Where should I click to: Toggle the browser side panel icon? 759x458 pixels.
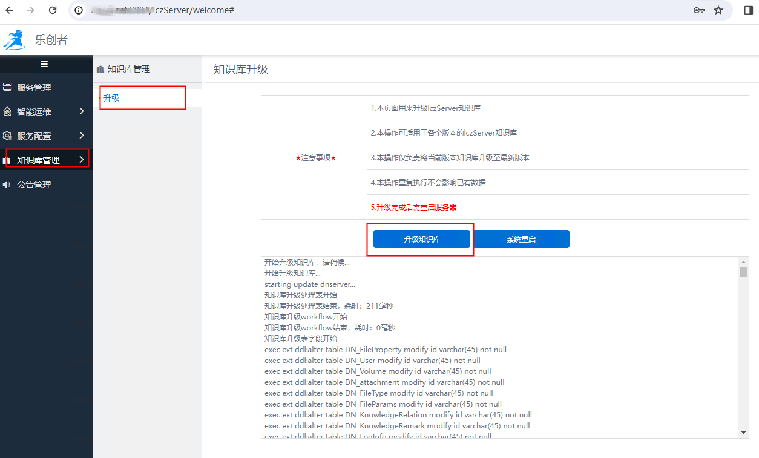coord(748,10)
